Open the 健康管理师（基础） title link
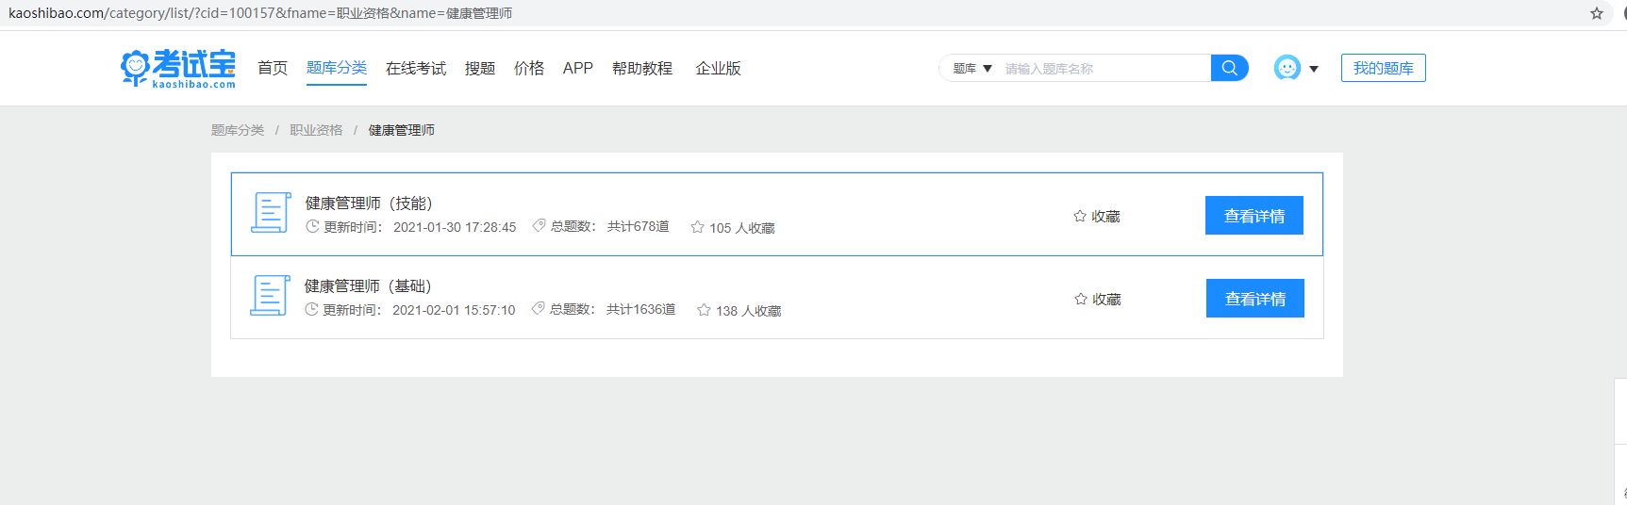Viewport: 1627px width, 505px height. pyautogui.click(x=368, y=285)
